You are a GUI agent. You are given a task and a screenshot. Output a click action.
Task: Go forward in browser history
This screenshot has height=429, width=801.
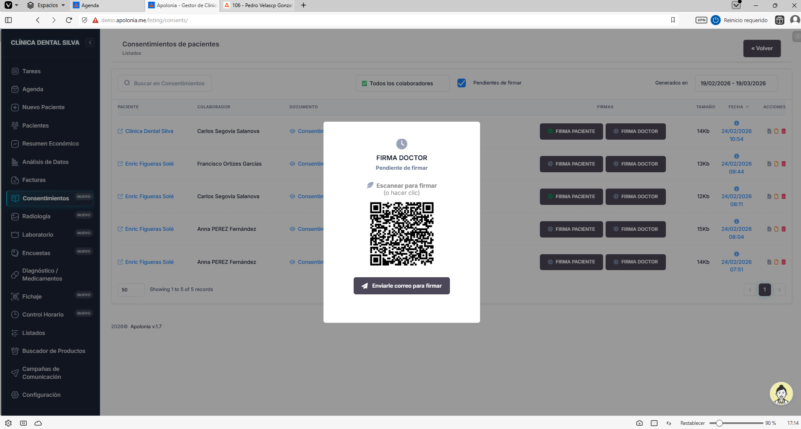point(54,20)
